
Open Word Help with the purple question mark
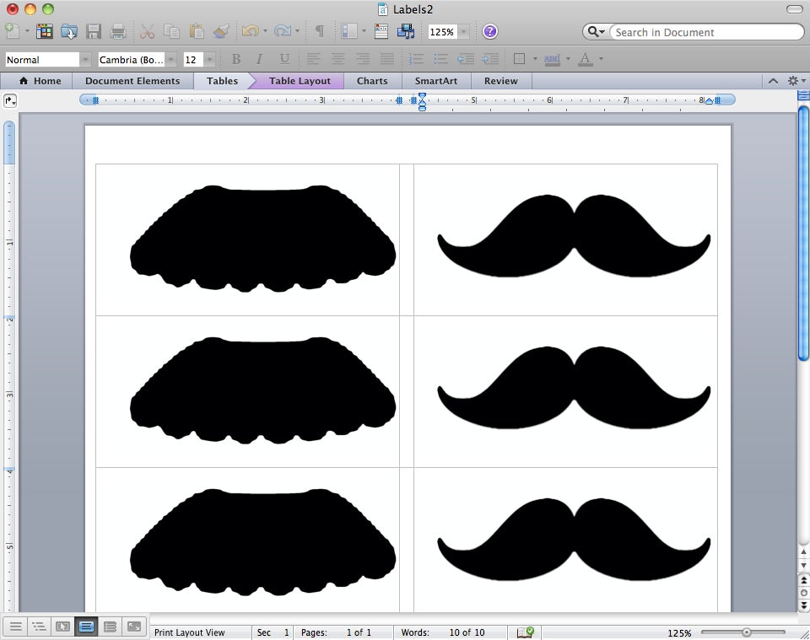[489, 31]
